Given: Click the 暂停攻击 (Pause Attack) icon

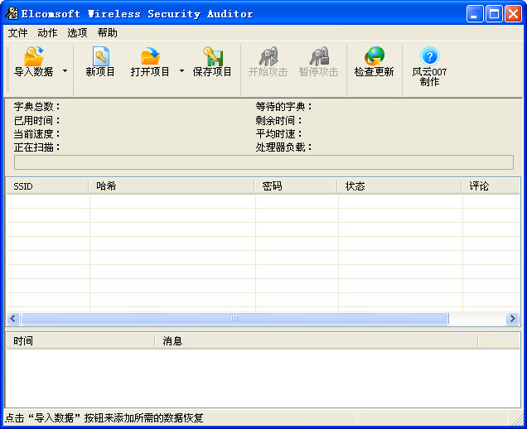Looking at the screenshot, I should (x=319, y=56).
